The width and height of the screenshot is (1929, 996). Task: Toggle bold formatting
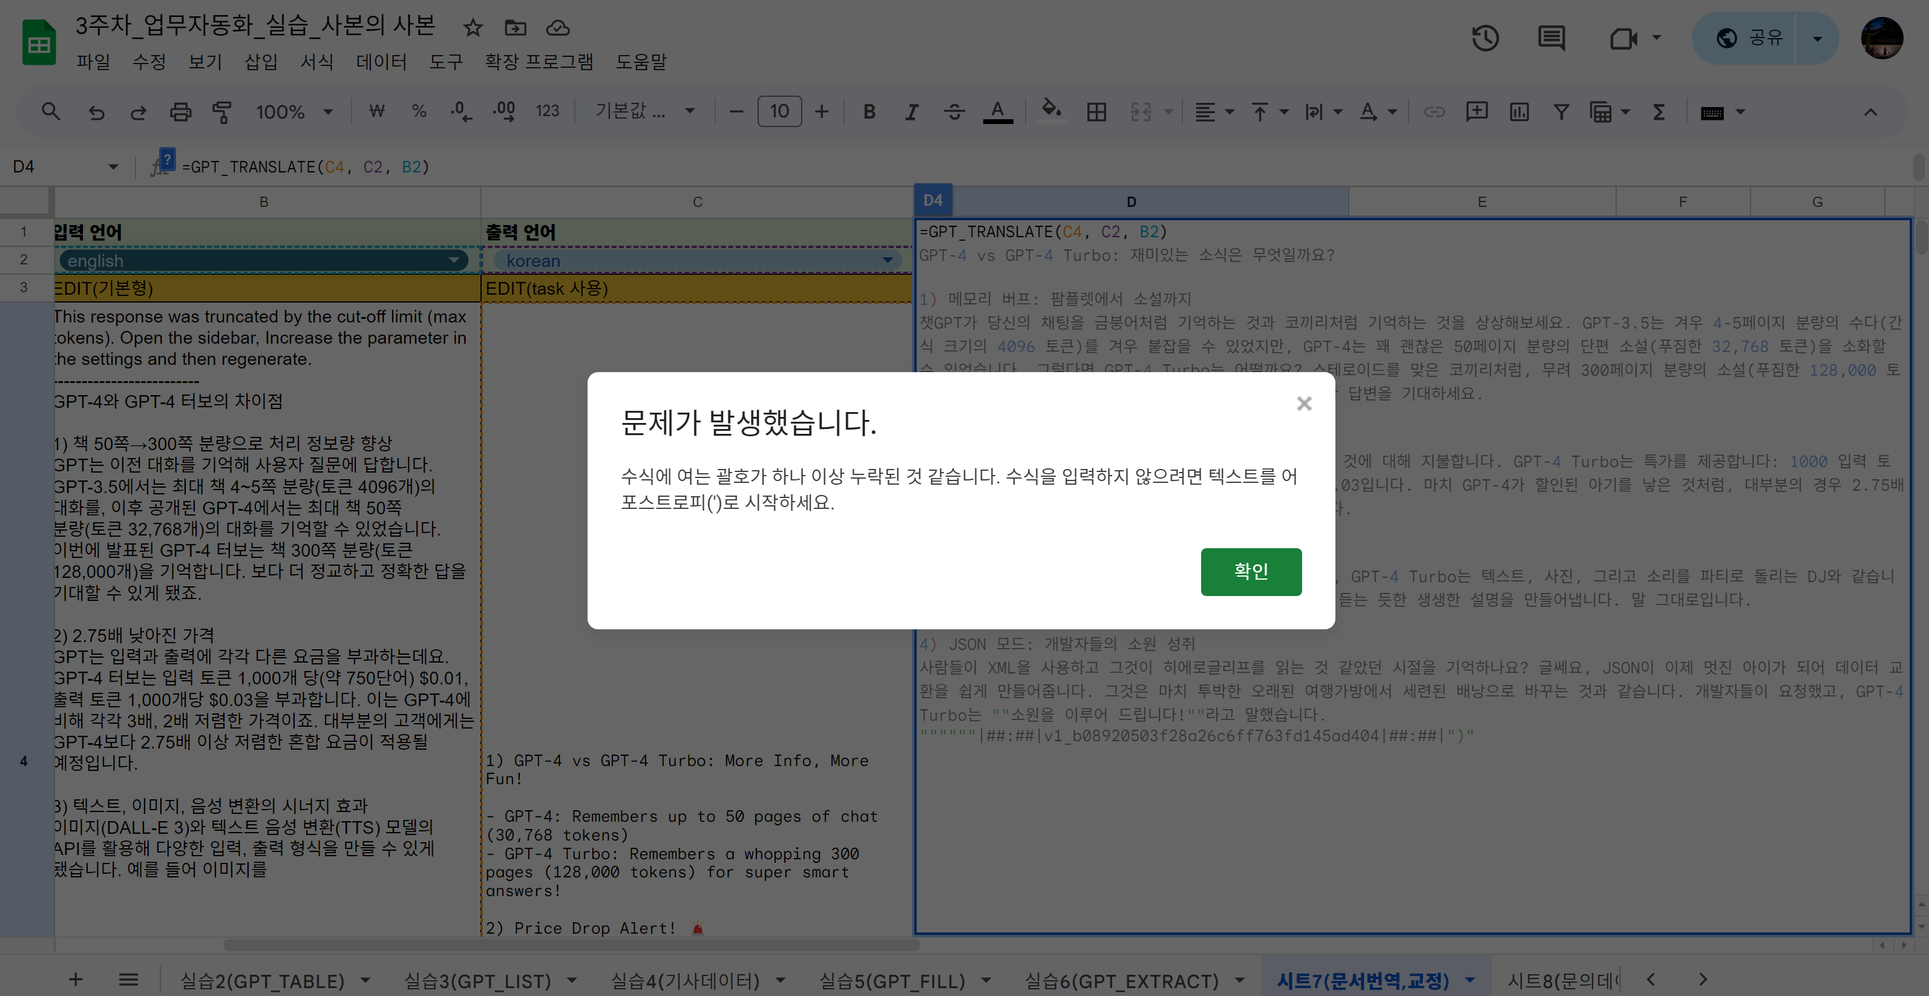(x=870, y=113)
